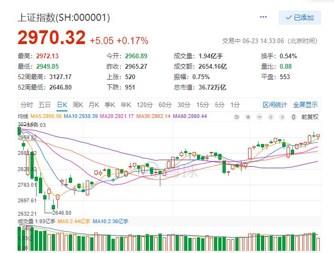Click the 均线 indicator label

23,116
